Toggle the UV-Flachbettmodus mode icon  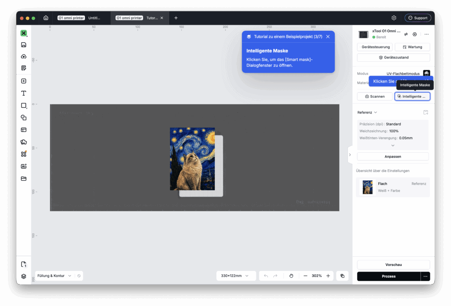click(426, 73)
